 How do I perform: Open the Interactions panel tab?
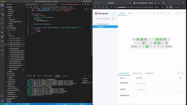(x=150, y=73)
